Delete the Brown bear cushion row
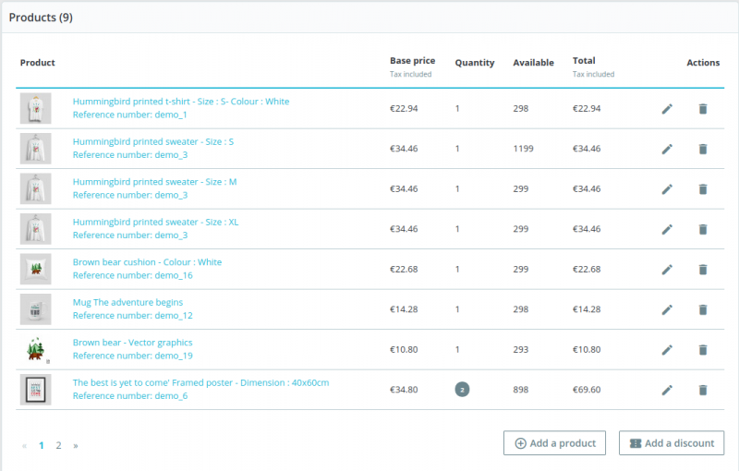Screen dimensions: 739x471 703,270
